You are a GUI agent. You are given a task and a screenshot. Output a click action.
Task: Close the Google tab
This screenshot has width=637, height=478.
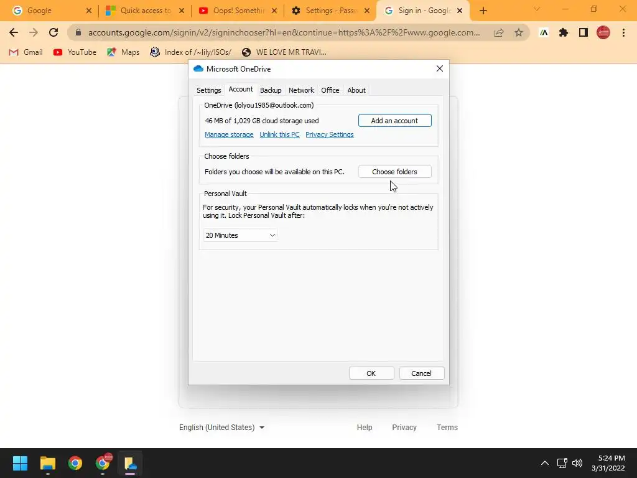(x=89, y=11)
